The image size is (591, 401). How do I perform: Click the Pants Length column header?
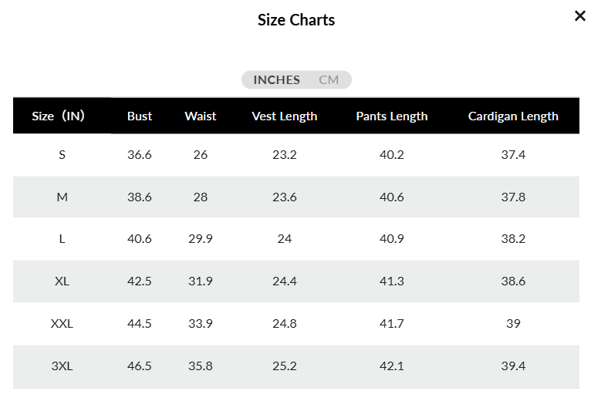coord(392,116)
